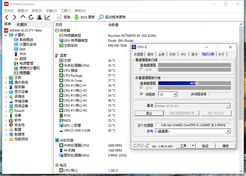Click the 操作系统 Windows logo icon

coord(11,82)
